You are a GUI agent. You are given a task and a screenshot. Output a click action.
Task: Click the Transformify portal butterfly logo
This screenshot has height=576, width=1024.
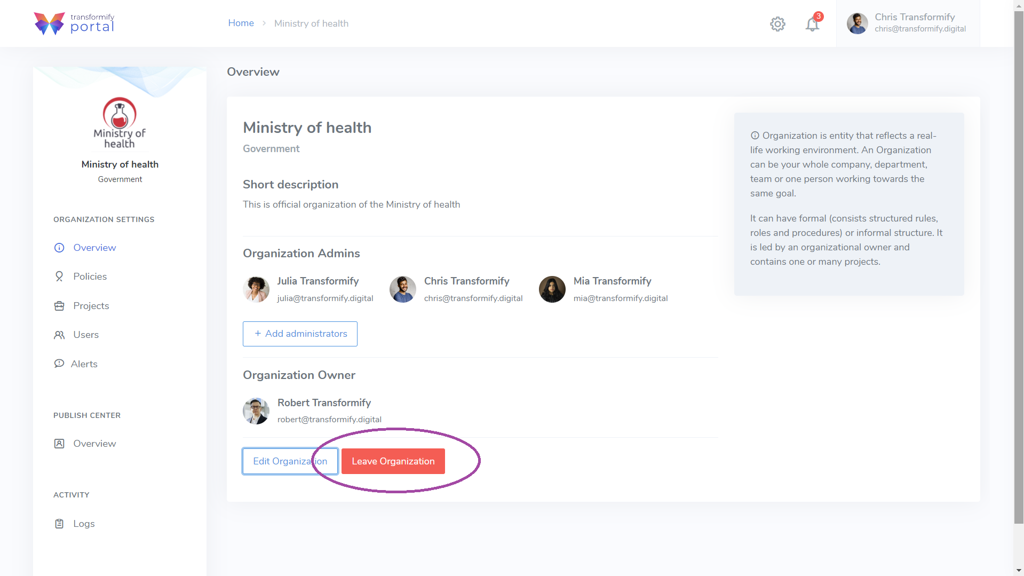pyautogui.click(x=49, y=23)
